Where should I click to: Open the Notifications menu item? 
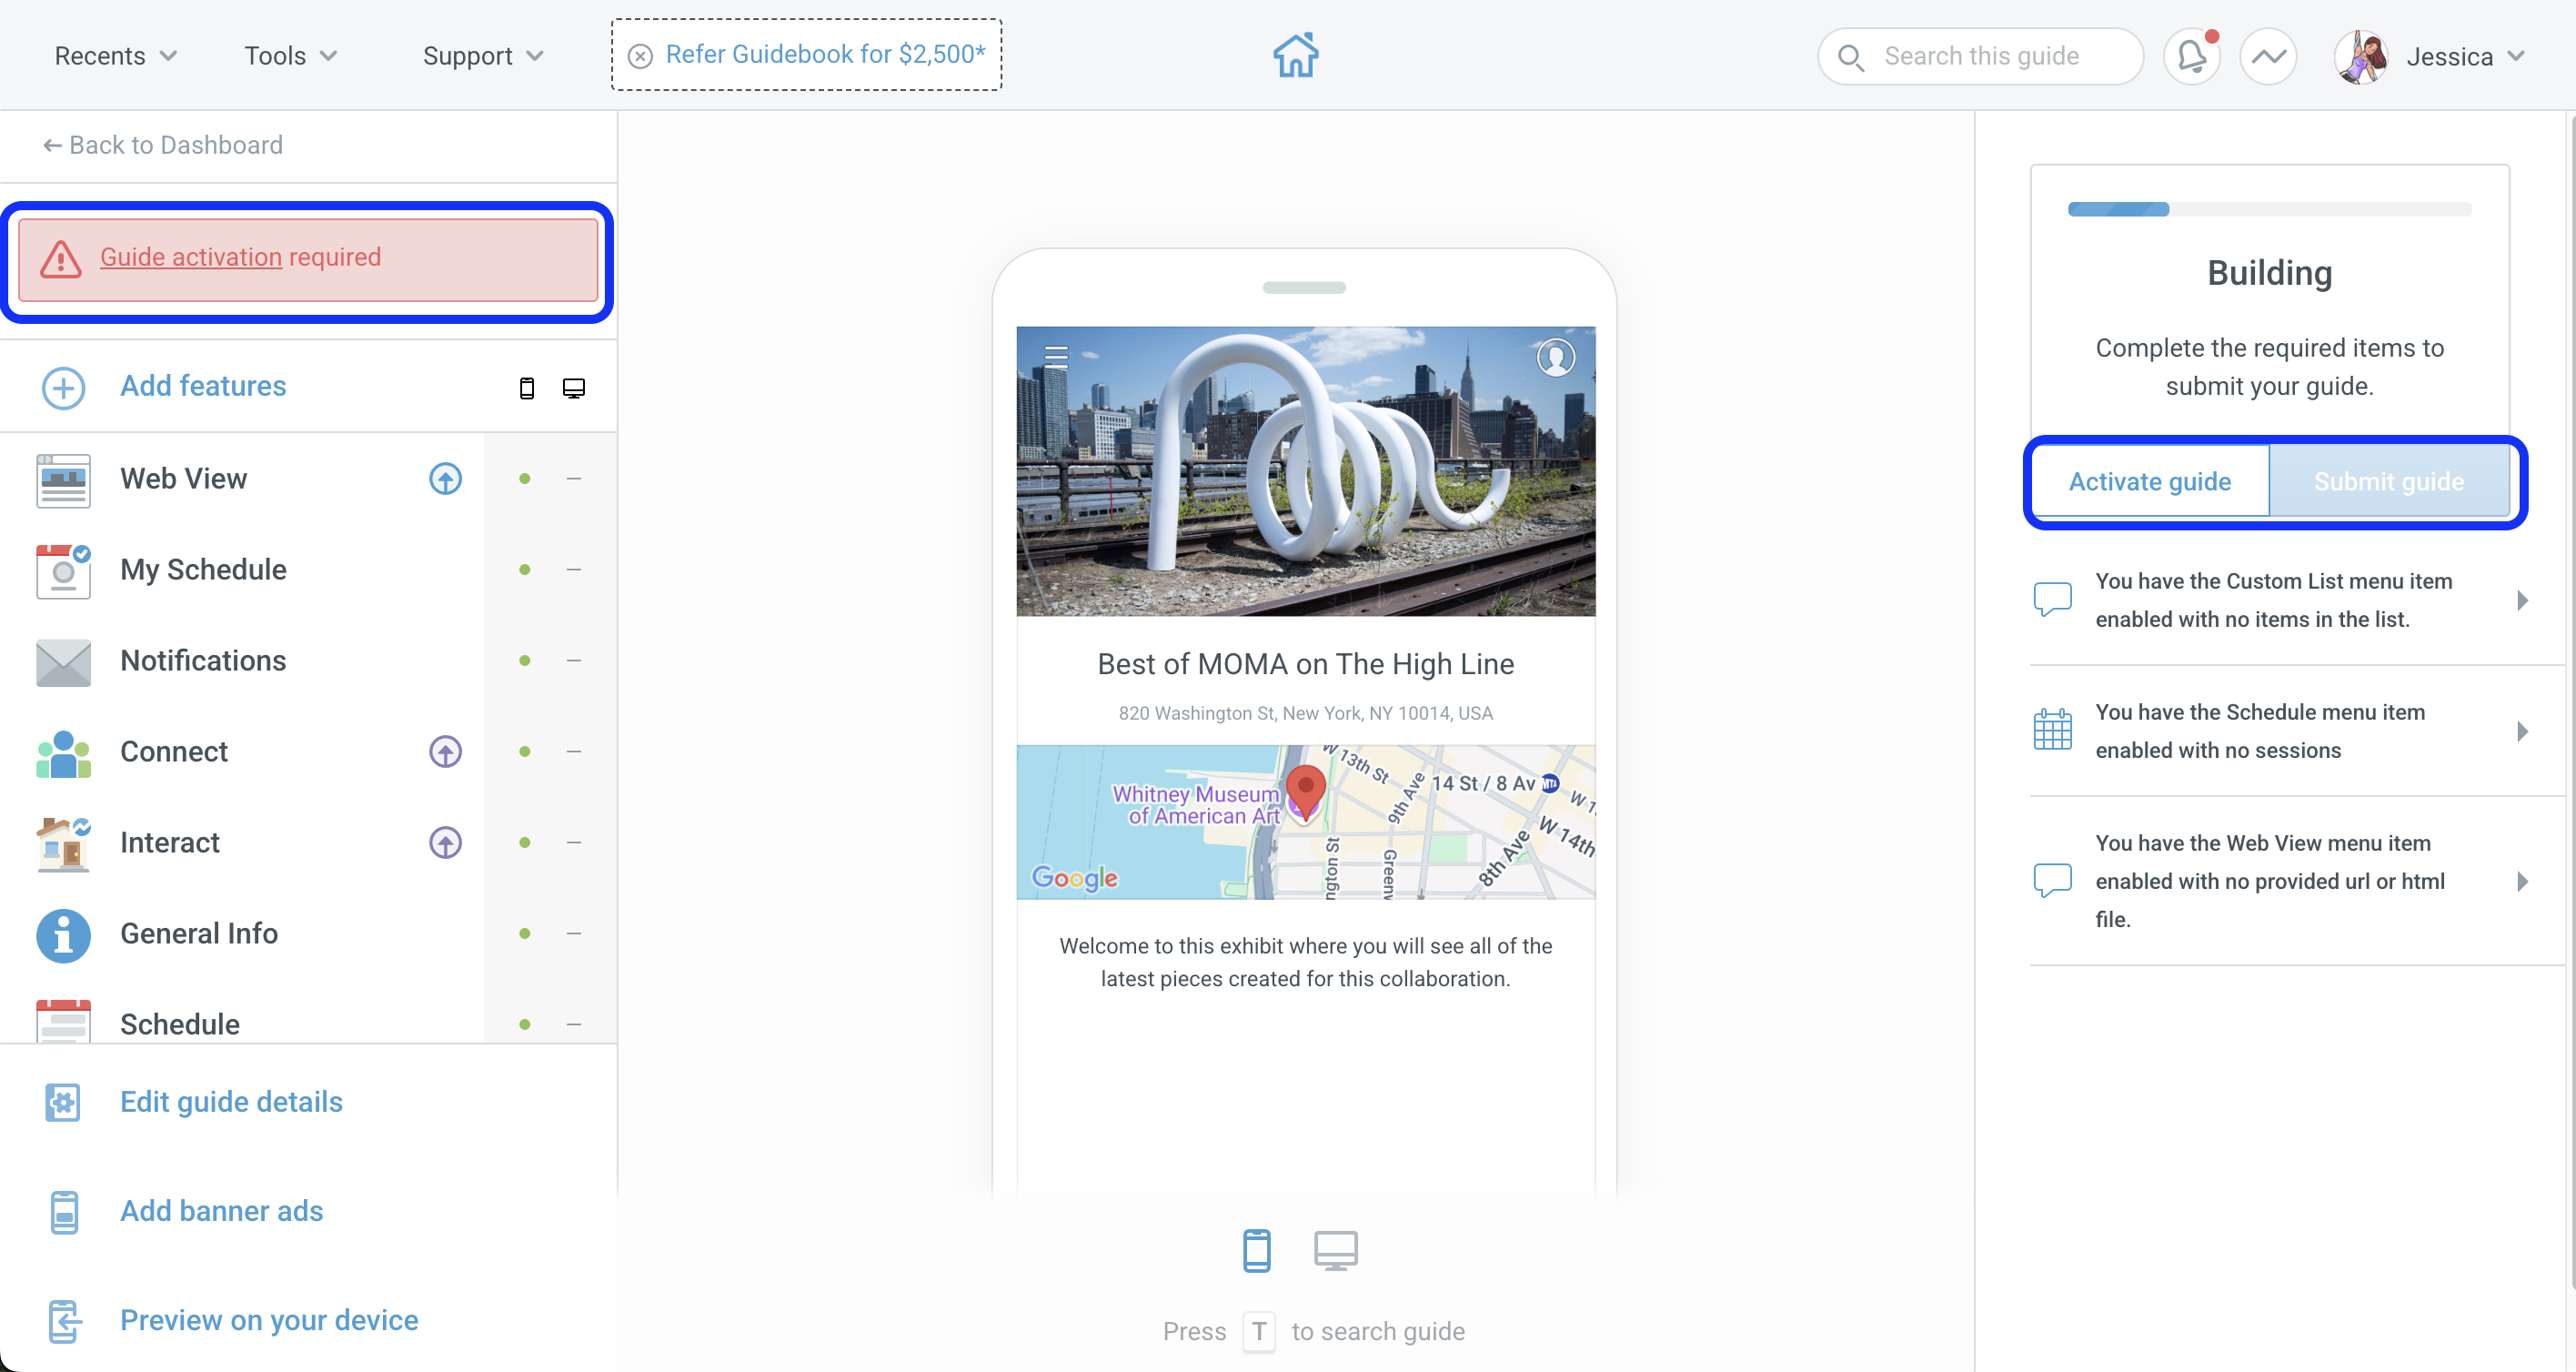pyautogui.click(x=203, y=661)
